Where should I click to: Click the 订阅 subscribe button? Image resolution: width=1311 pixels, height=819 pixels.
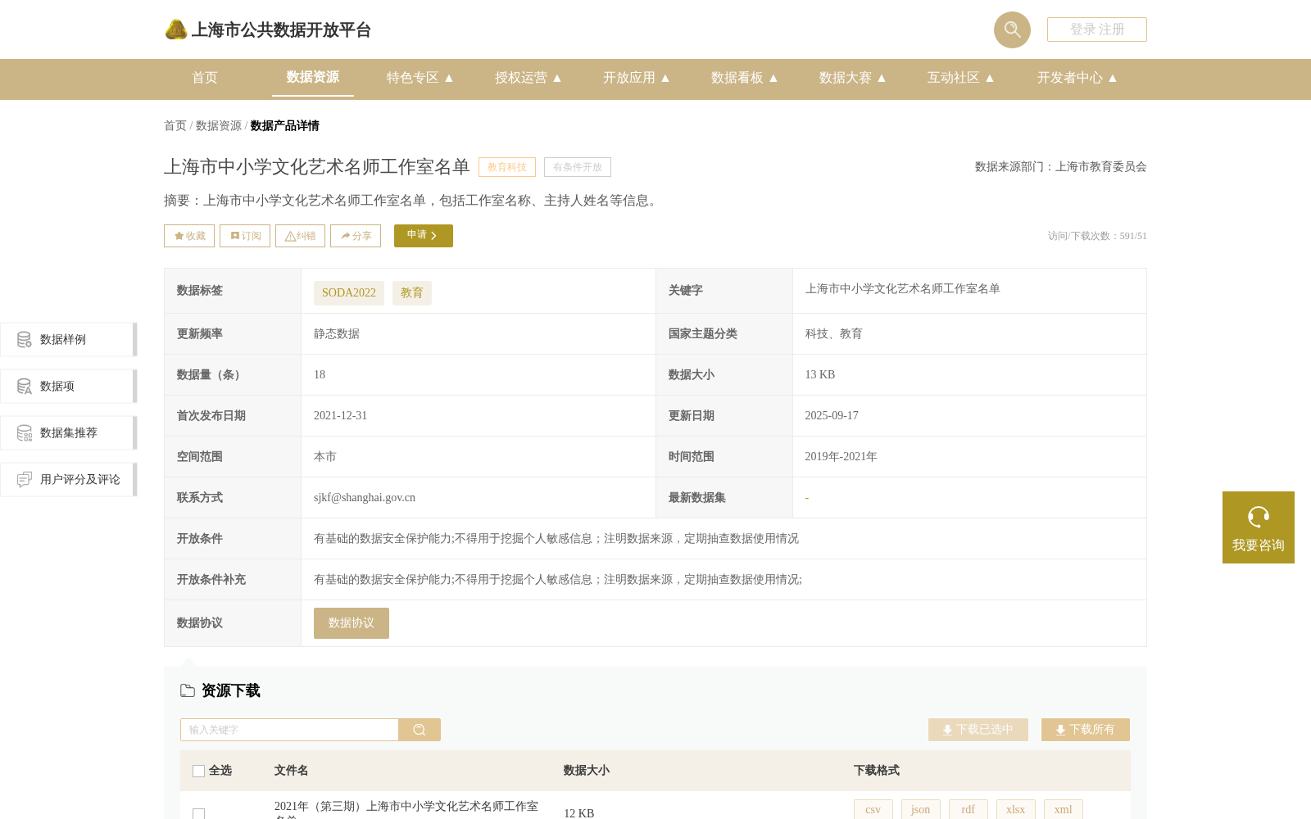tap(245, 236)
